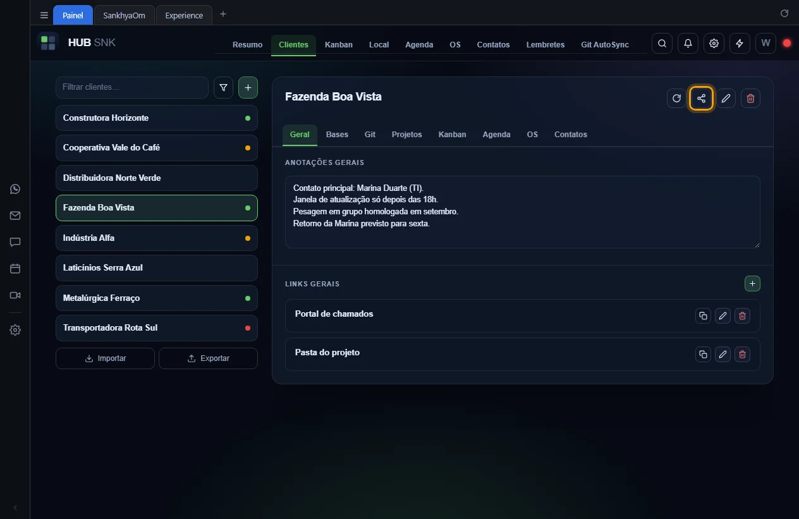
Task: Open the sidebar settings gear
Action: point(15,330)
